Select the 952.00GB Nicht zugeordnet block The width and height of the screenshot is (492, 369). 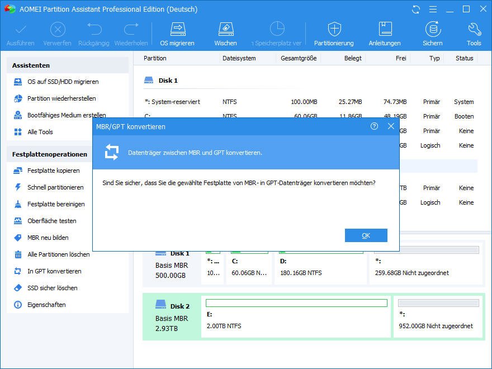pyautogui.click(x=438, y=316)
